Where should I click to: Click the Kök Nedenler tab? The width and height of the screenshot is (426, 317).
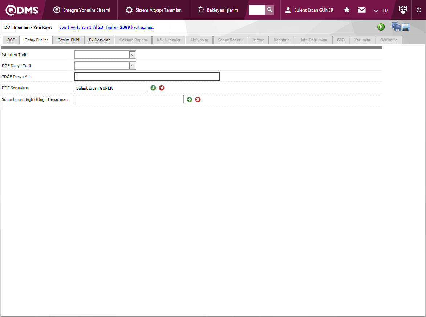click(169, 40)
